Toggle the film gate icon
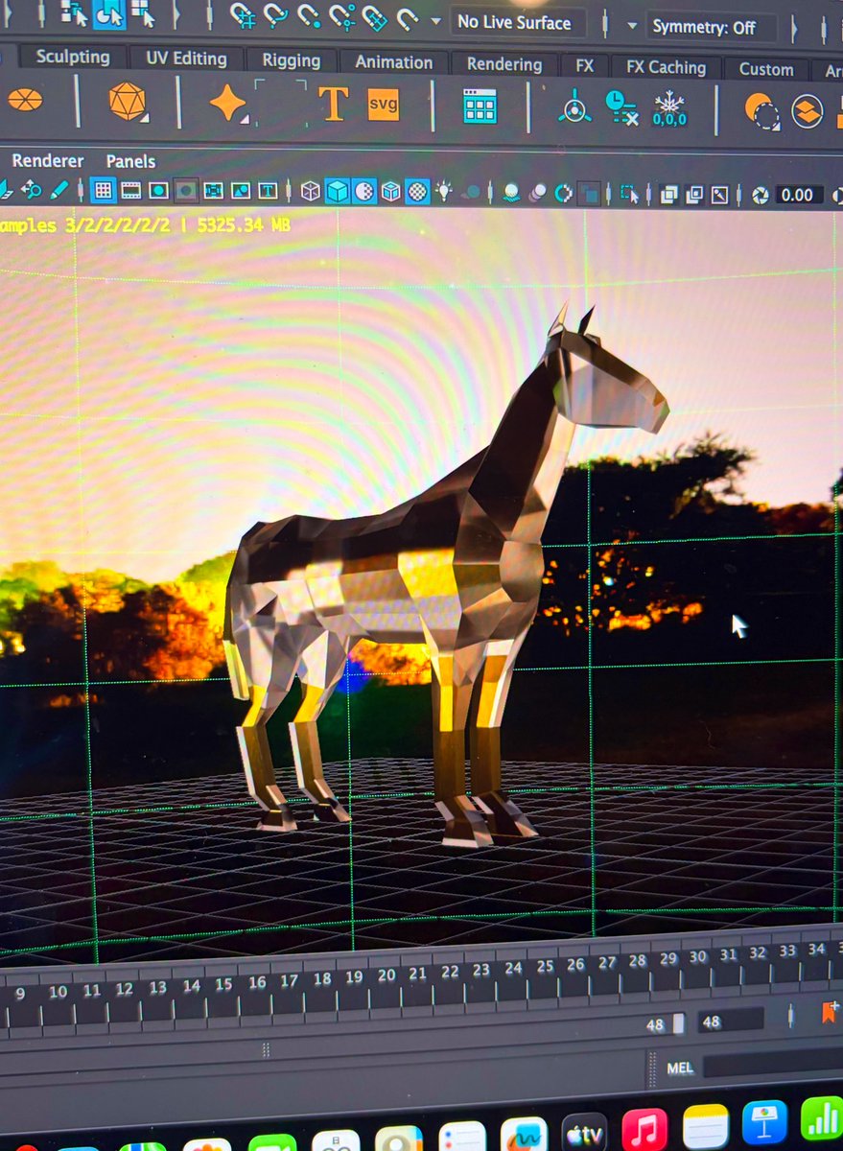Viewport: 843px width, 1151px height. coord(131,190)
